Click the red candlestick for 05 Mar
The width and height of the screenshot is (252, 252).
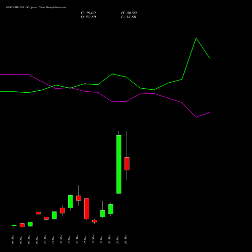pos(22,225)
